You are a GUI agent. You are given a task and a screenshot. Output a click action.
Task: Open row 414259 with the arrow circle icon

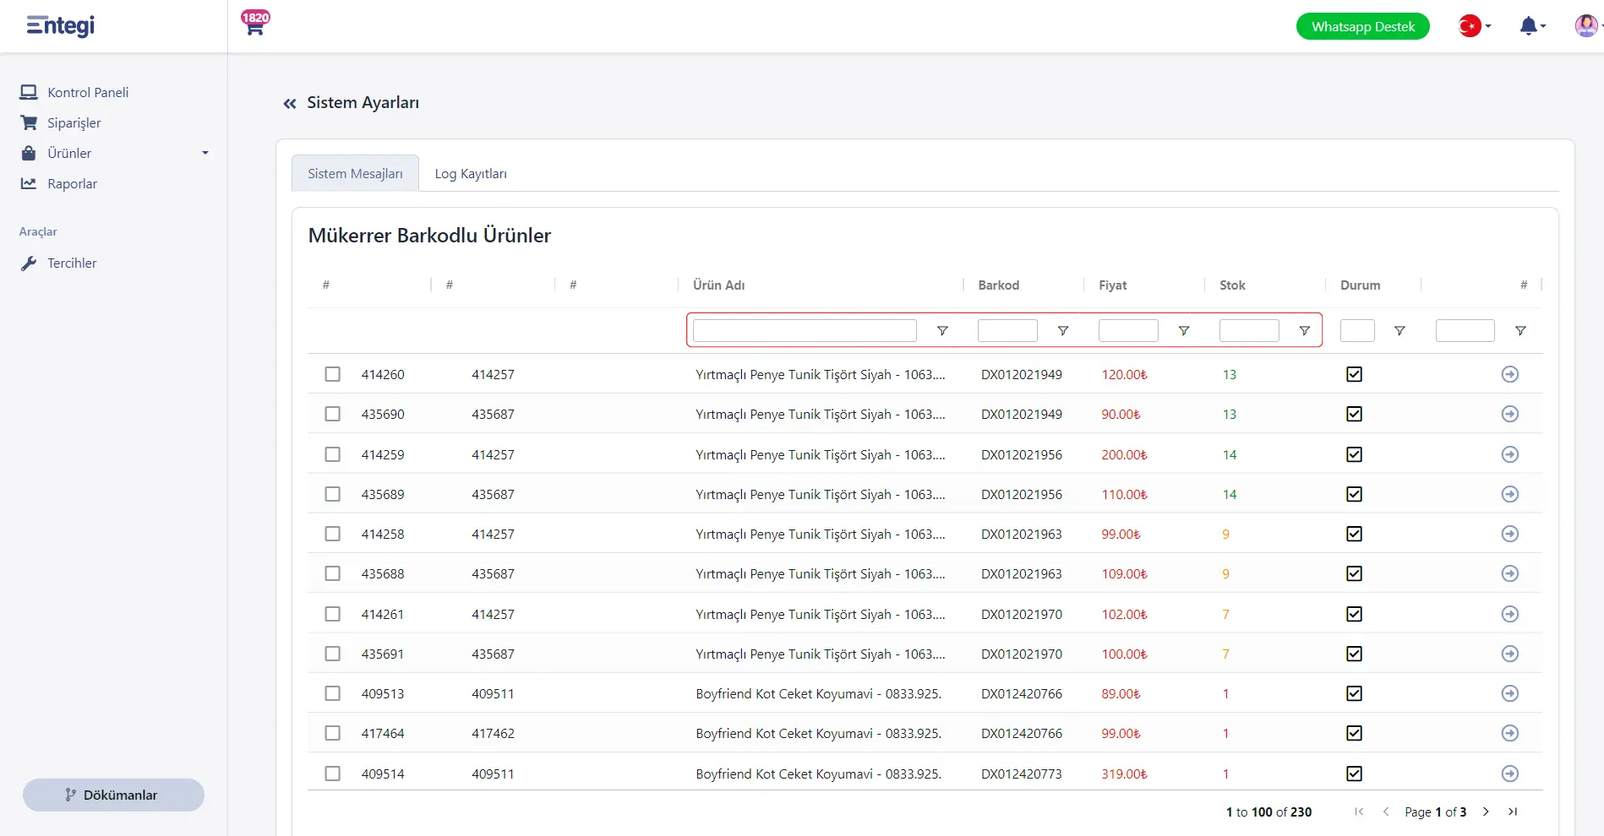[1510, 454]
